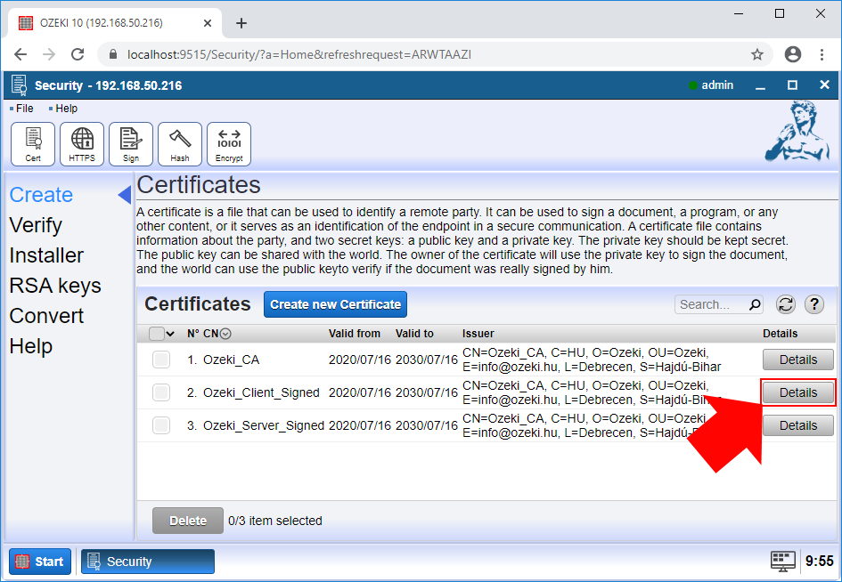Click Create new Certificate button
Screen dimensions: 842x582
pyautogui.click(x=336, y=304)
